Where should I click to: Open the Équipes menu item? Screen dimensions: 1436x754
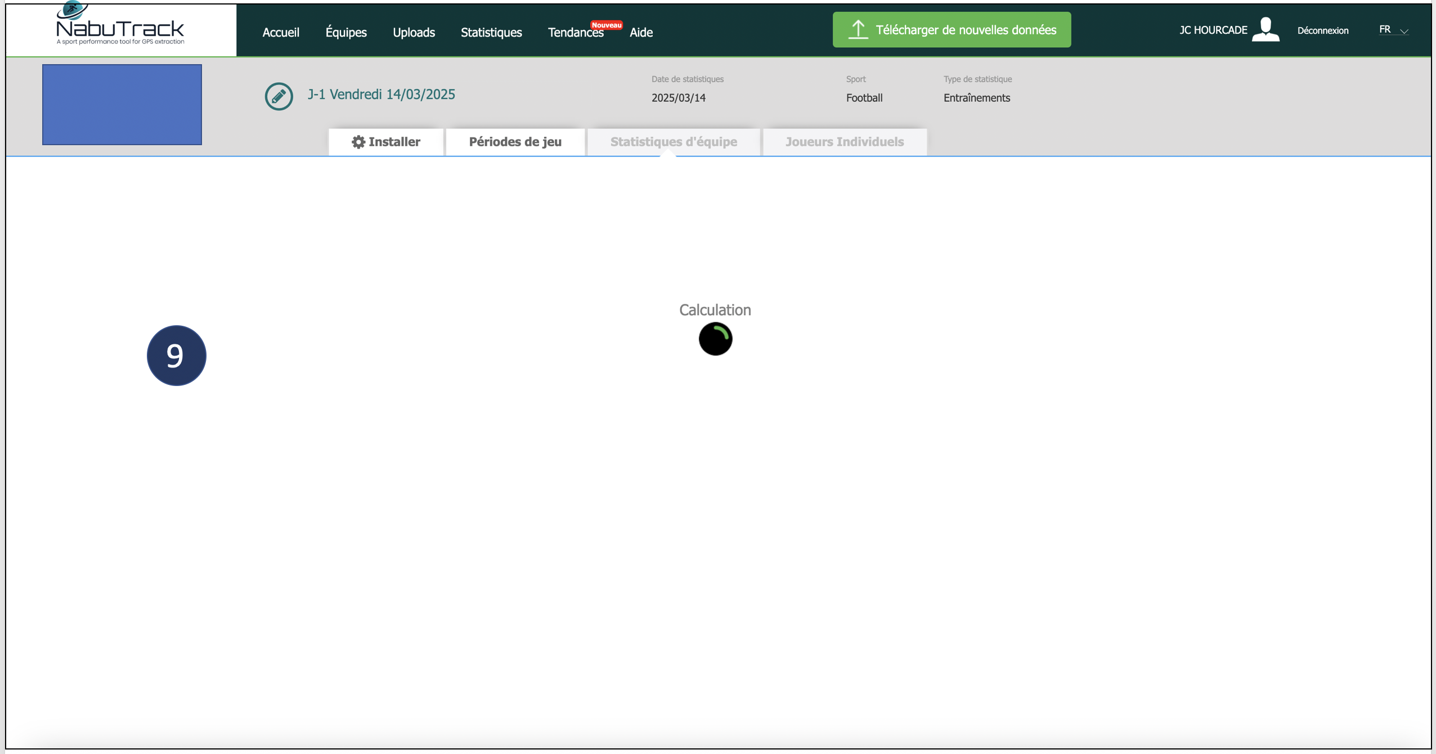pos(346,33)
